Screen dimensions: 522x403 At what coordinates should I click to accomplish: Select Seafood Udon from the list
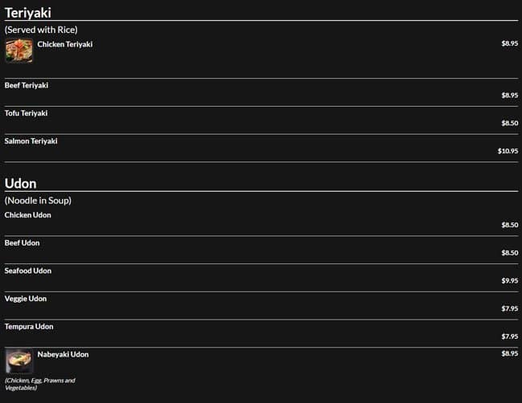tap(28, 271)
